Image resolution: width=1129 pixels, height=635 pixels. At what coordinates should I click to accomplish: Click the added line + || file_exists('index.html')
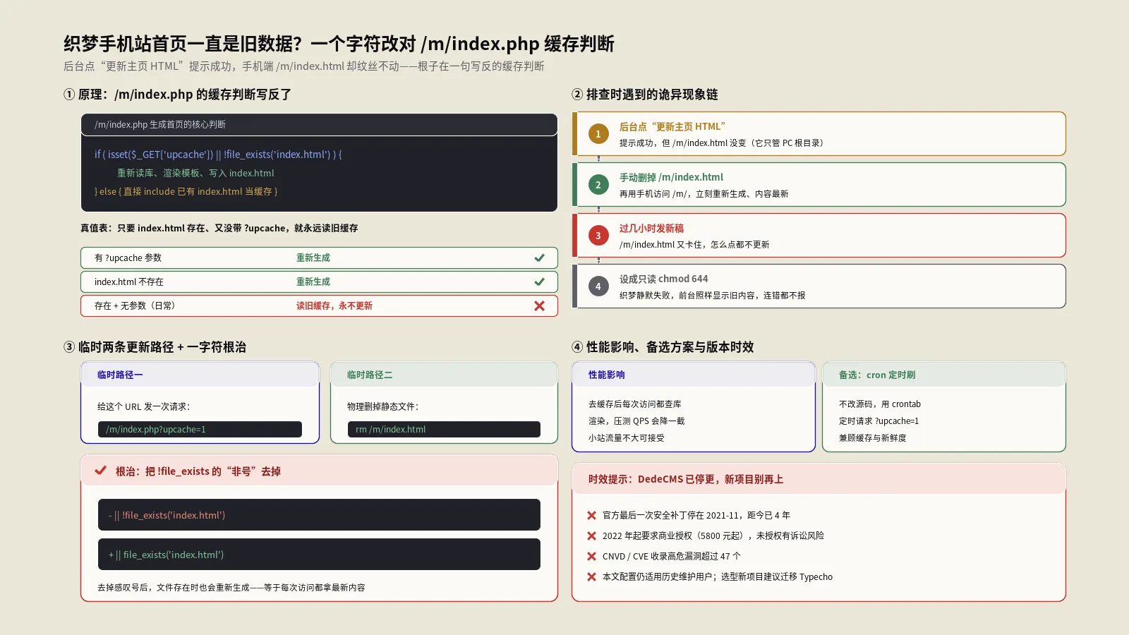[x=319, y=555]
